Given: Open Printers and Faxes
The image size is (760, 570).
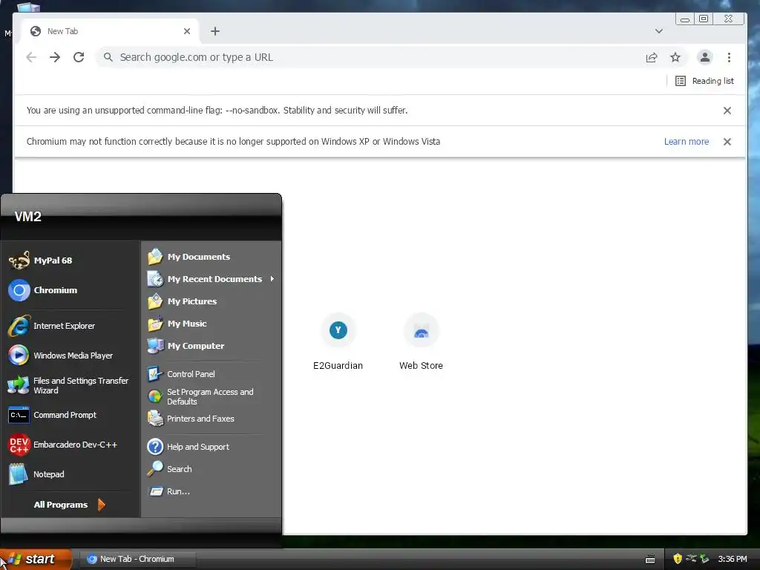Looking at the screenshot, I should tap(211, 419).
